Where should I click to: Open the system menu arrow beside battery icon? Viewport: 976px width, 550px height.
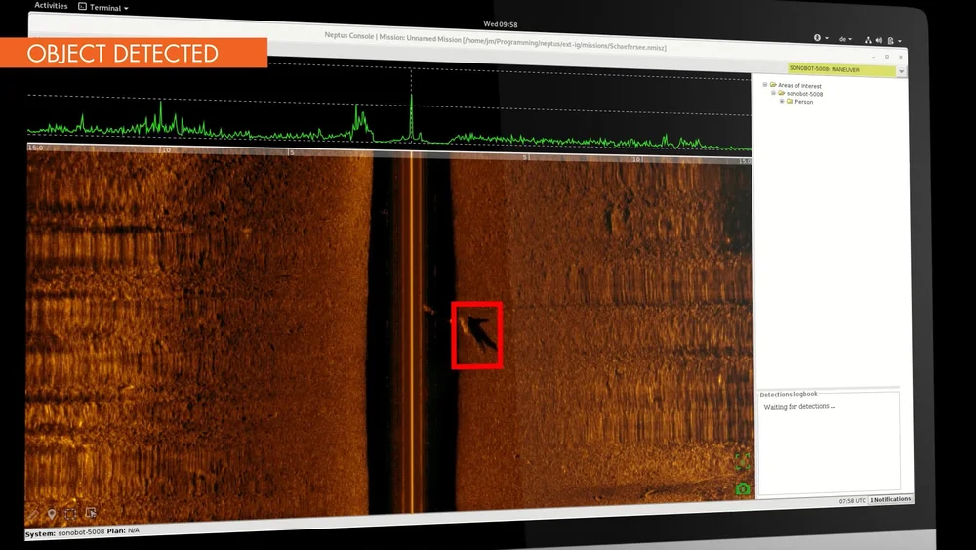tap(900, 41)
